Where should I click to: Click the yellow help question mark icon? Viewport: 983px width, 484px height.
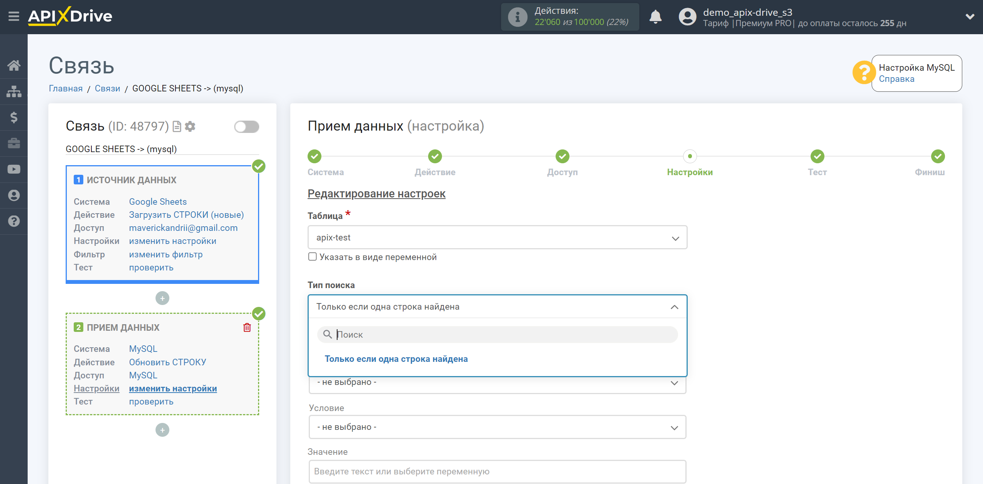coord(864,73)
